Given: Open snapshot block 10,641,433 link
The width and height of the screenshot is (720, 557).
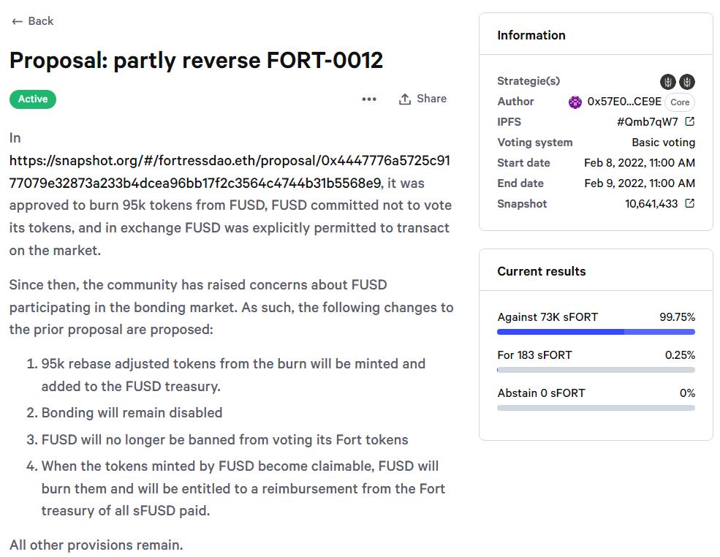Looking at the screenshot, I should (651, 203).
